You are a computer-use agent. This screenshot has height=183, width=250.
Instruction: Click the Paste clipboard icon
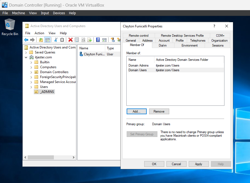click(x=62, y=40)
